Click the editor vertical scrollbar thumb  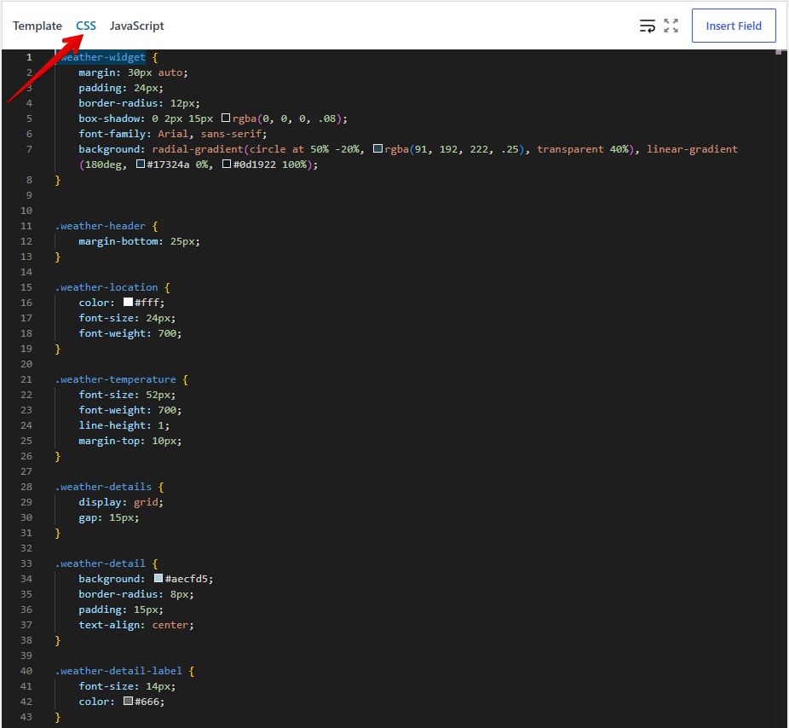coord(779,52)
